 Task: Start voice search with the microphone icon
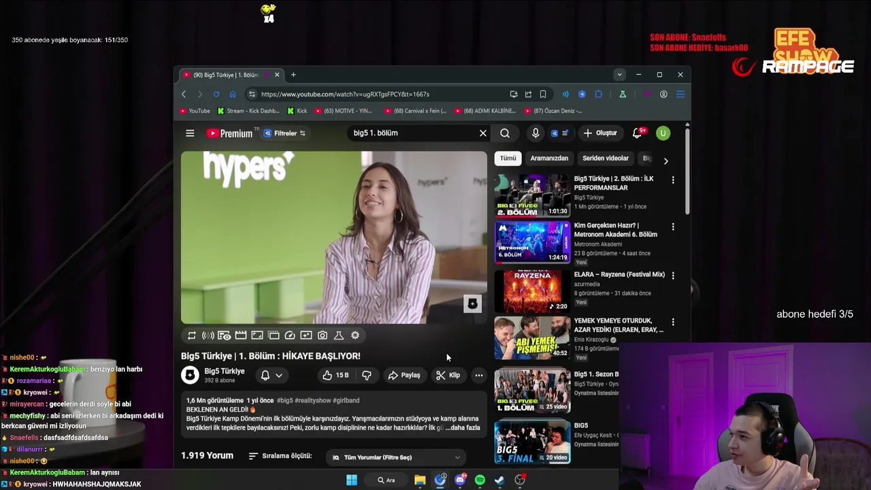pyautogui.click(x=536, y=133)
